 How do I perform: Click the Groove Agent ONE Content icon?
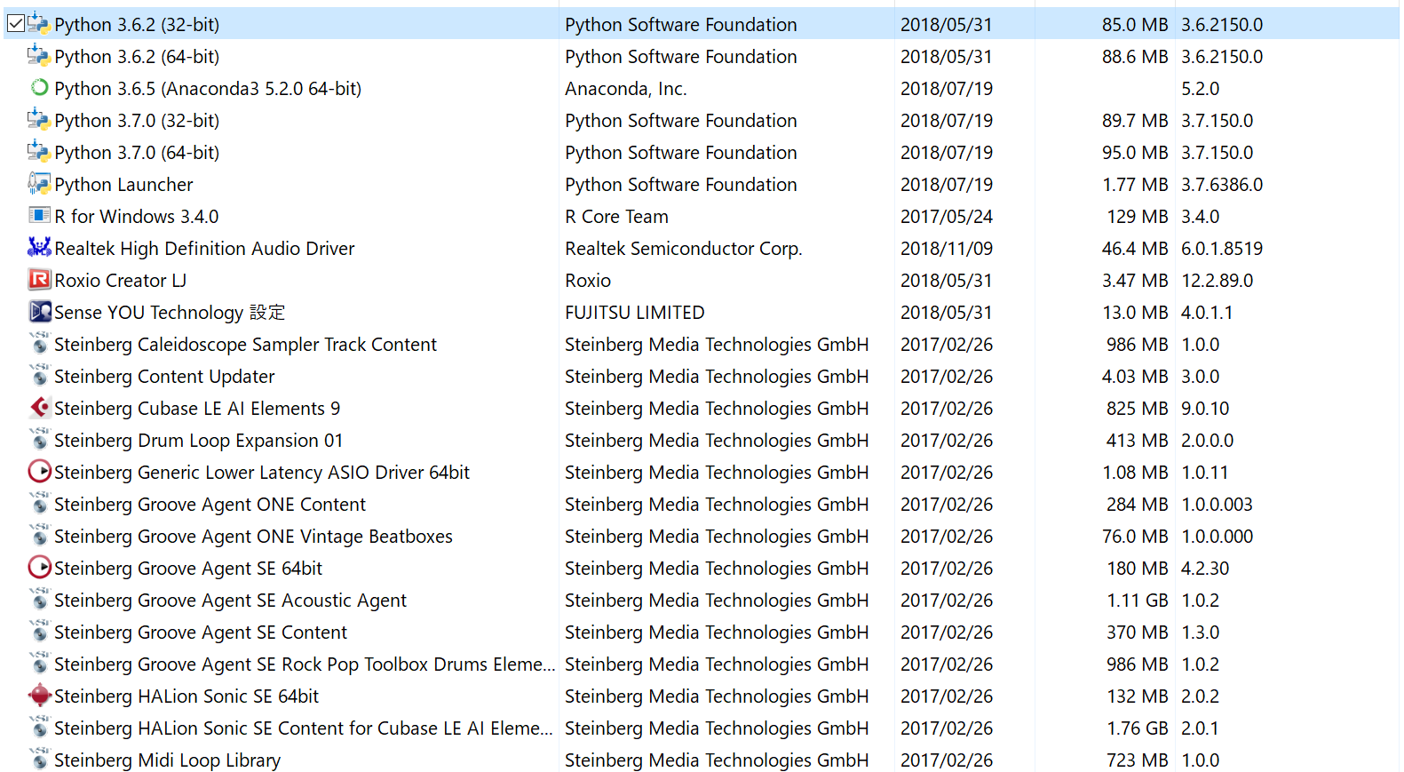[39, 504]
